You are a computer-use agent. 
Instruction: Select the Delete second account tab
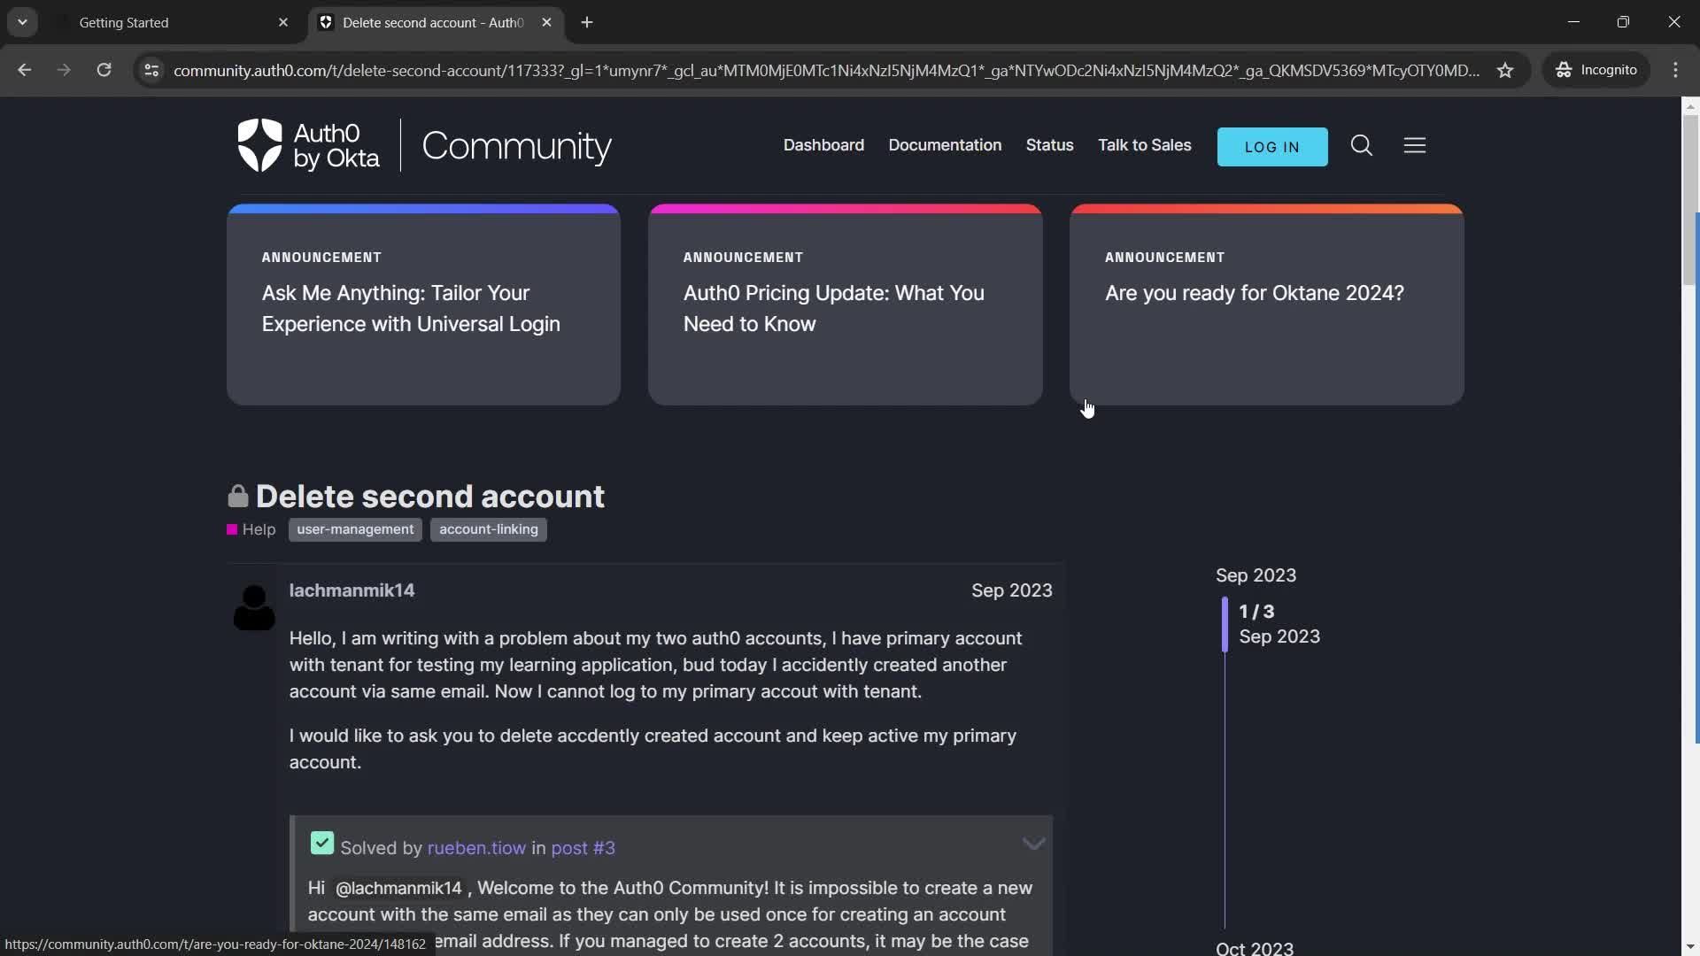[x=434, y=23]
